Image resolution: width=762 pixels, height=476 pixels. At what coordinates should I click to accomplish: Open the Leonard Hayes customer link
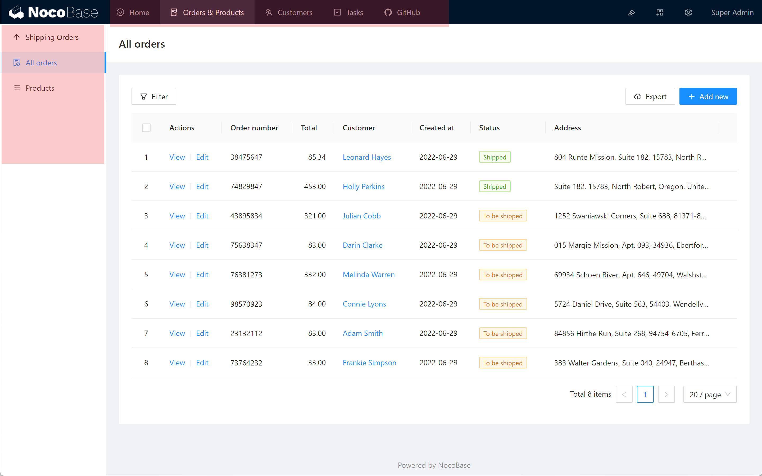coord(366,157)
